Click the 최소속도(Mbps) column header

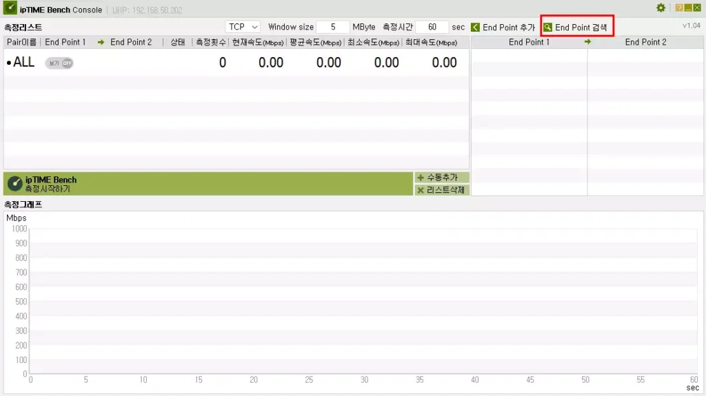[373, 42]
